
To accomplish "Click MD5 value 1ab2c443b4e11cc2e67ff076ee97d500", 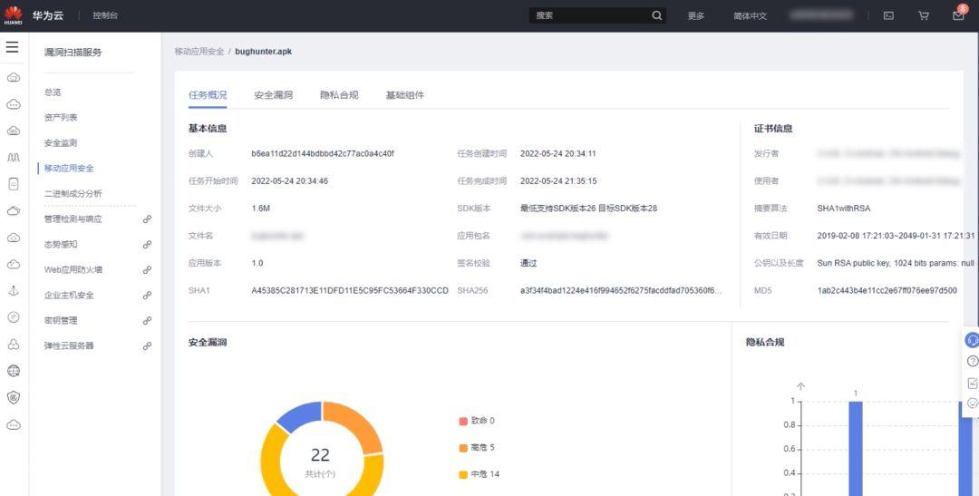I will 887,290.
